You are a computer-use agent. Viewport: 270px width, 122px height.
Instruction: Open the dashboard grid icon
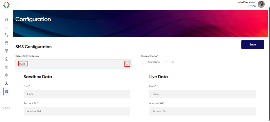[6, 19]
